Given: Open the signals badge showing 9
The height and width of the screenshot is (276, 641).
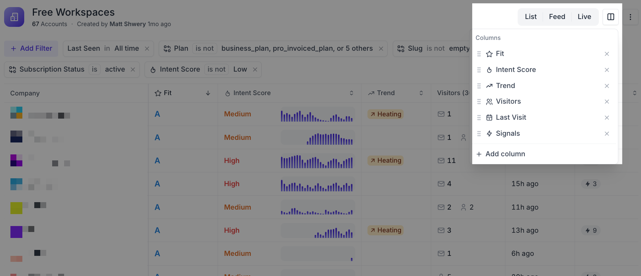Looking at the screenshot, I should 591,230.
